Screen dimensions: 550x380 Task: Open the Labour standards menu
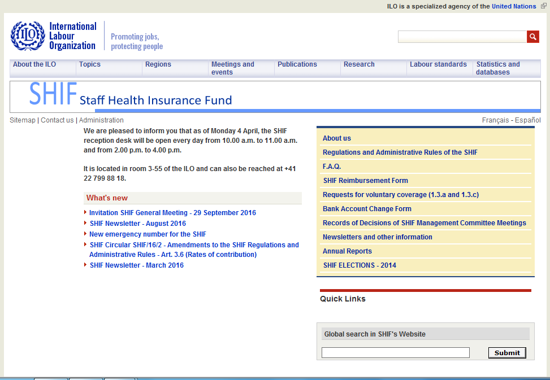coord(438,64)
